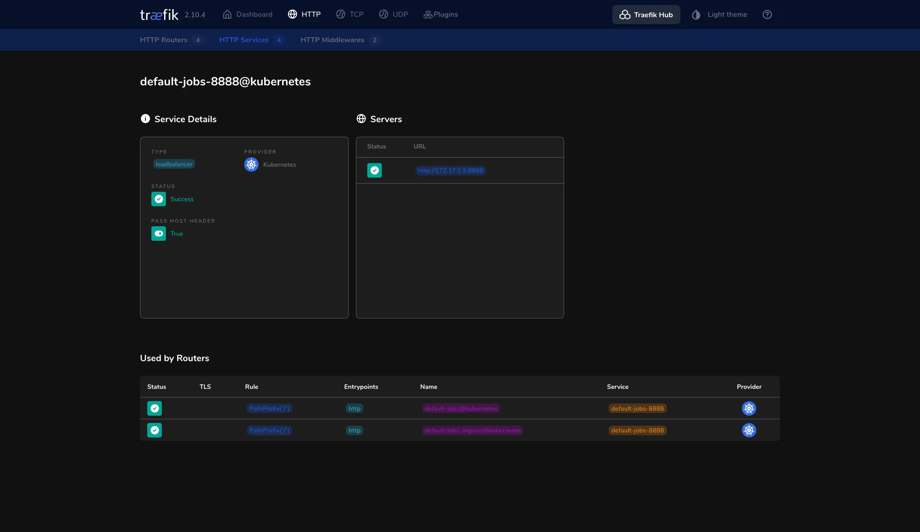
Task: Click the Traefik logo
Action: point(159,15)
